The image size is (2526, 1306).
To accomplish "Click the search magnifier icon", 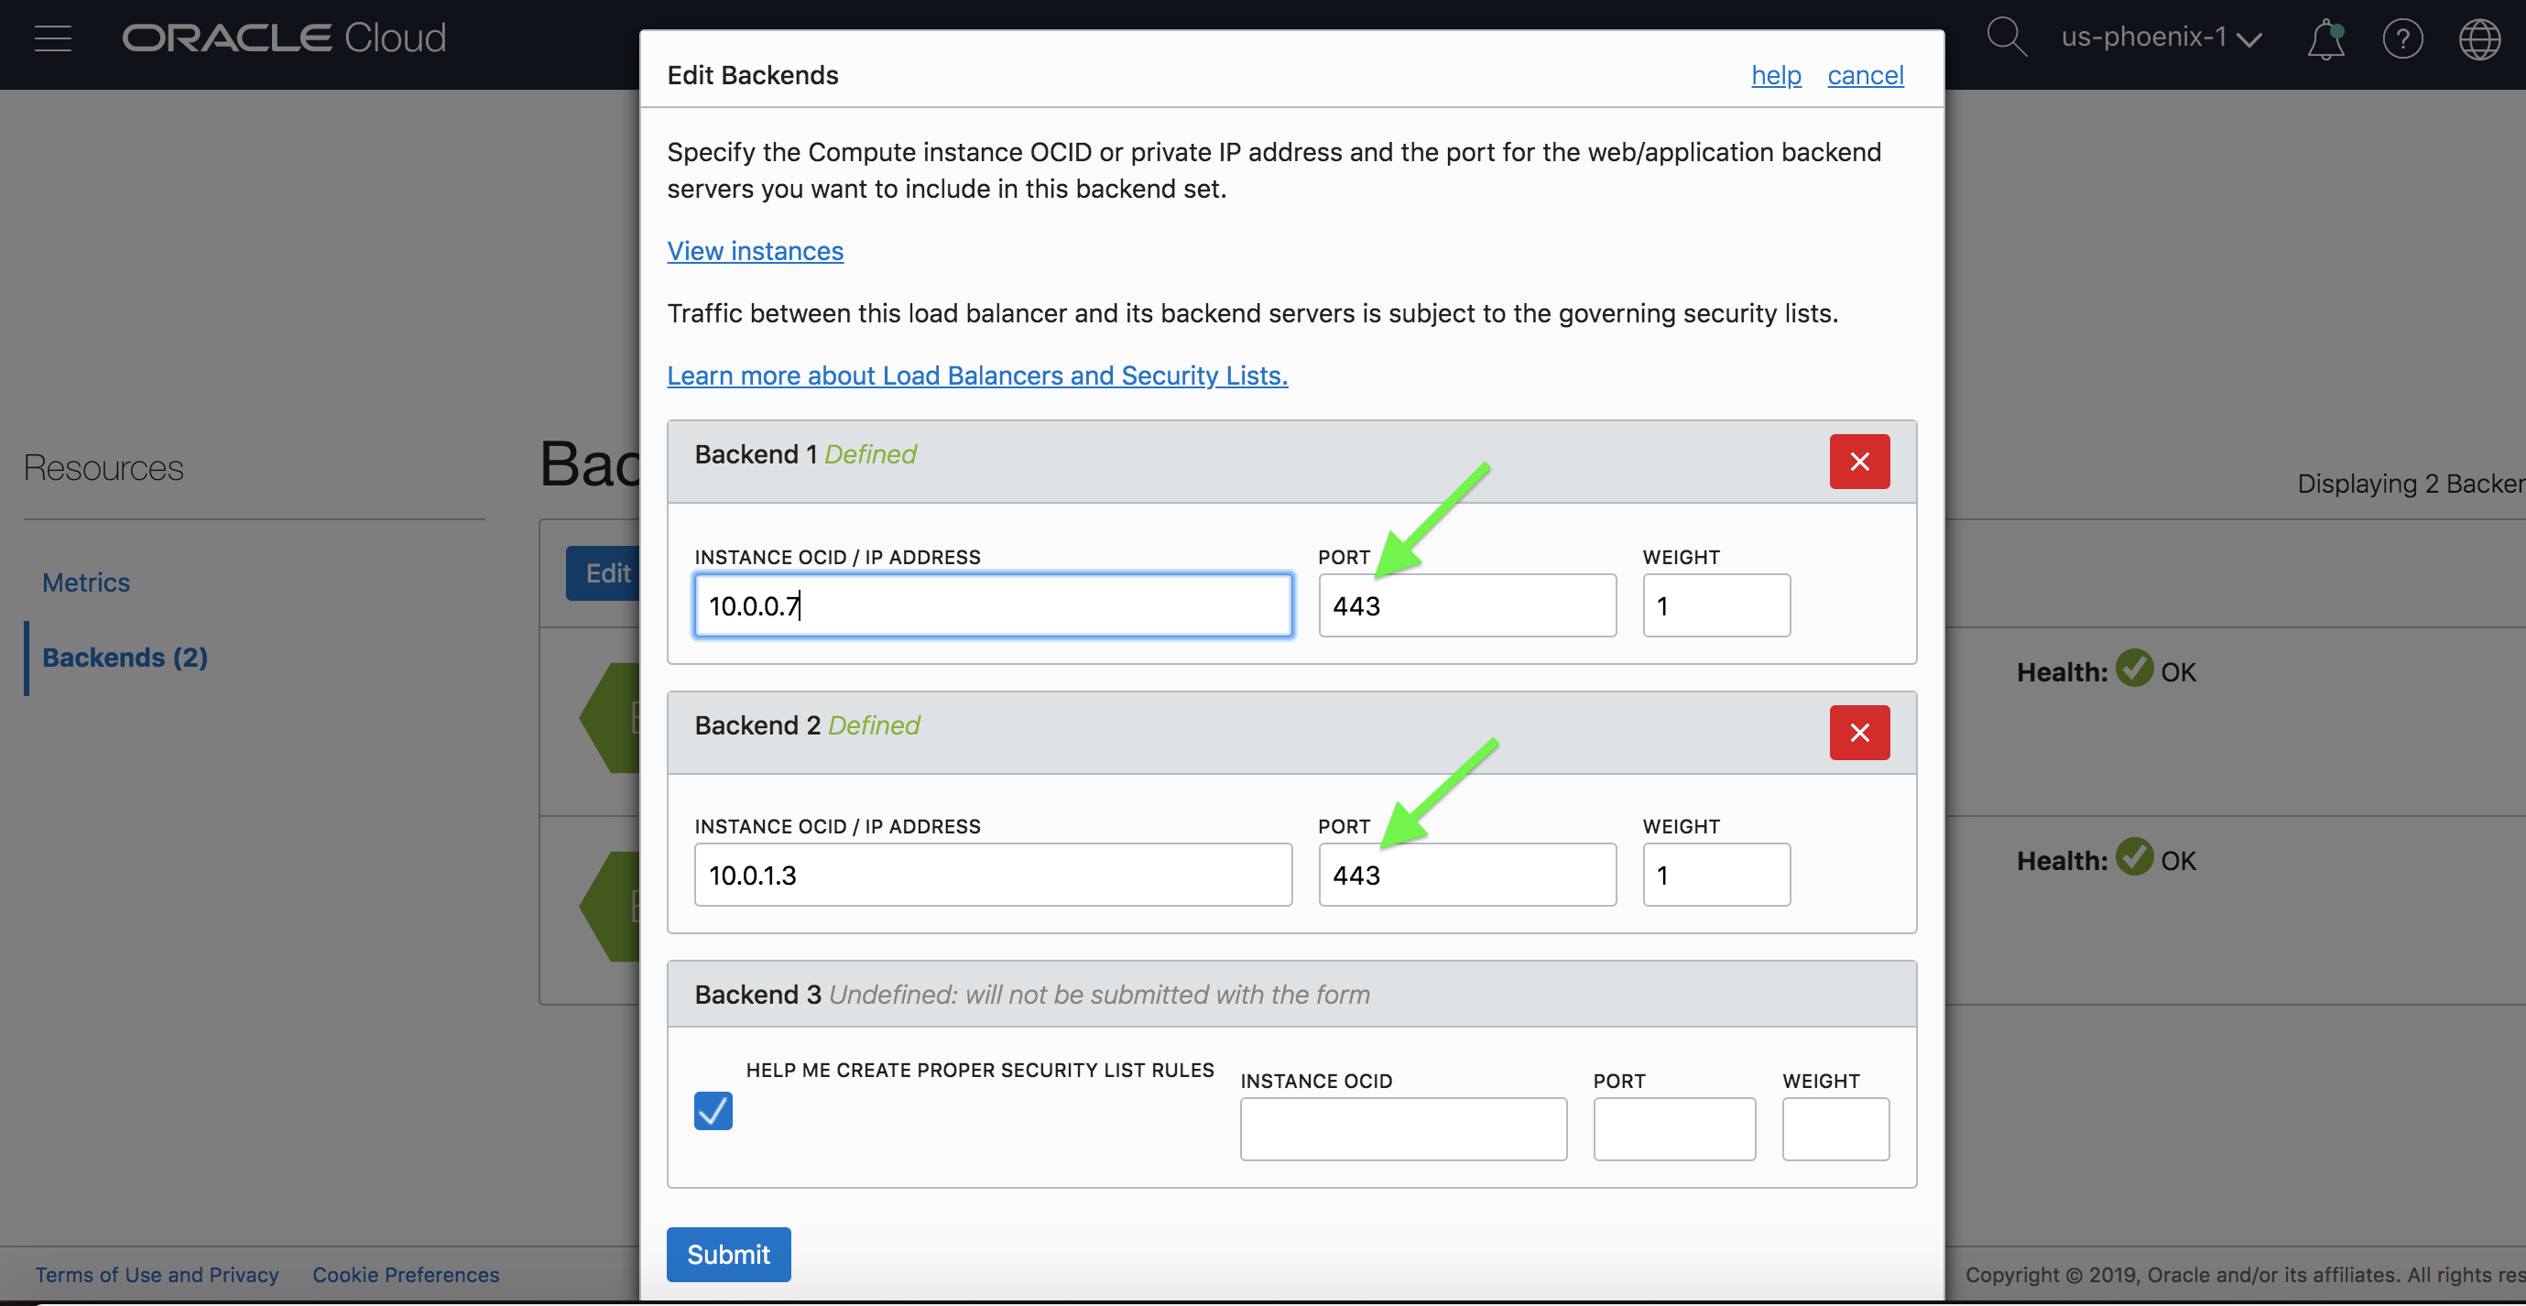I will point(2005,38).
